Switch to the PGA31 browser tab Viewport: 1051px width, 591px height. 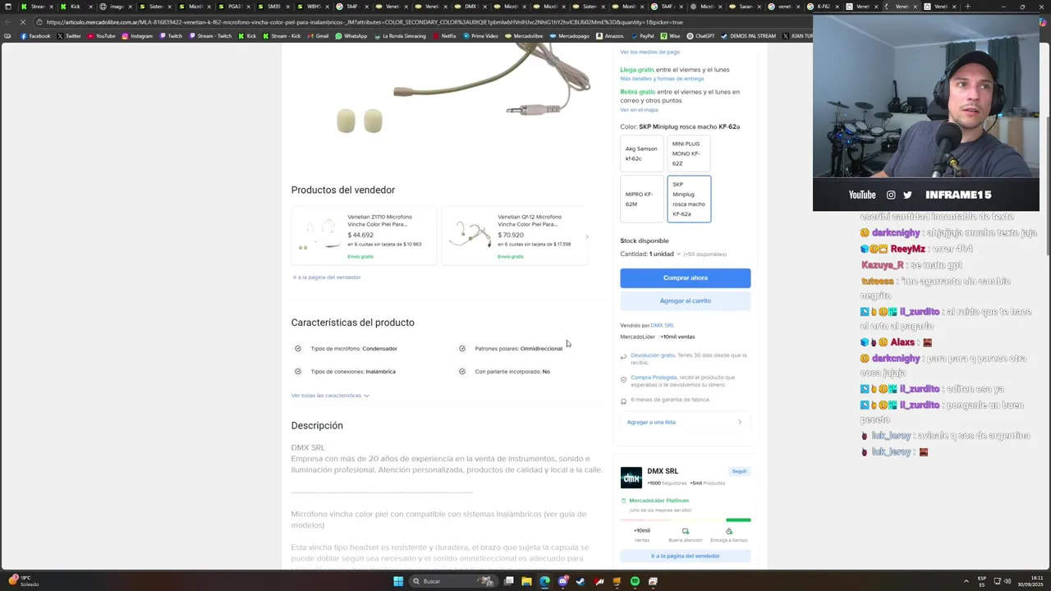(x=234, y=7)
